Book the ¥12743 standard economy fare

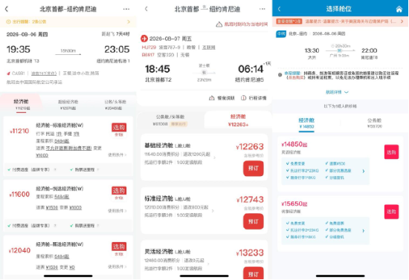pyautogui.click(x=254, y=221)
